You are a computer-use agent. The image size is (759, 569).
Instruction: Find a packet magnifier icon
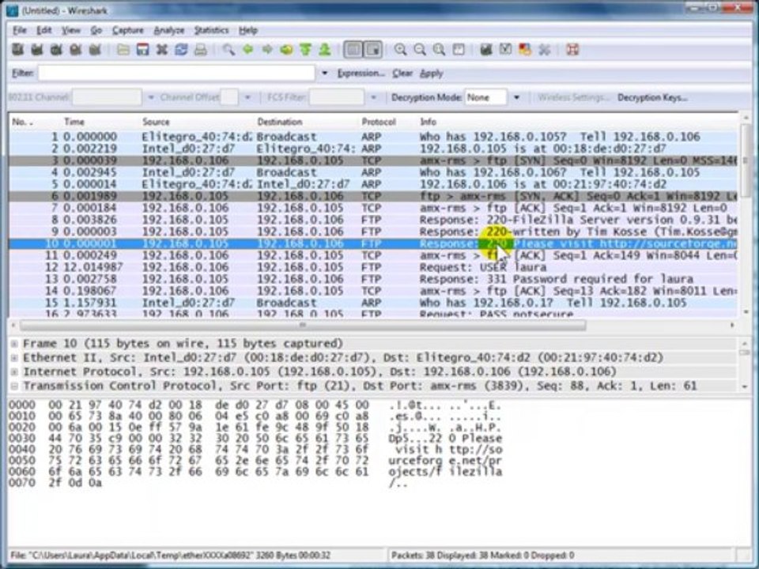(x=228, y=49)
